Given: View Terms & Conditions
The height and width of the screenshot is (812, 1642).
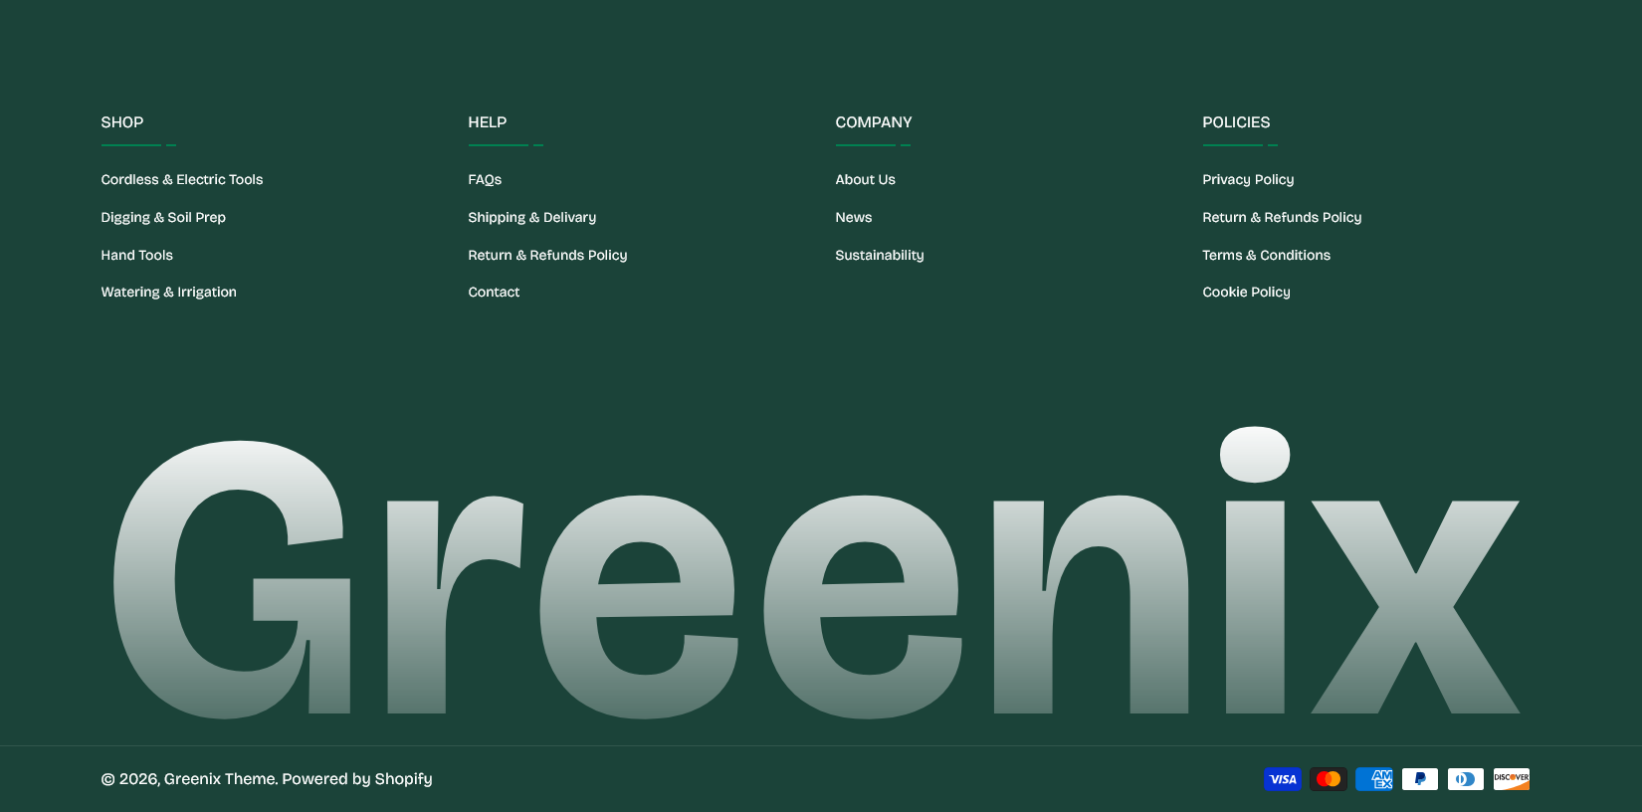Looking at the screenshot, I should (1266, 256).
